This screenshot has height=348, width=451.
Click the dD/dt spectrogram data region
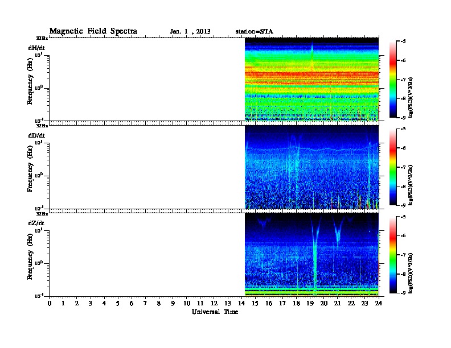tap(311, 167)
